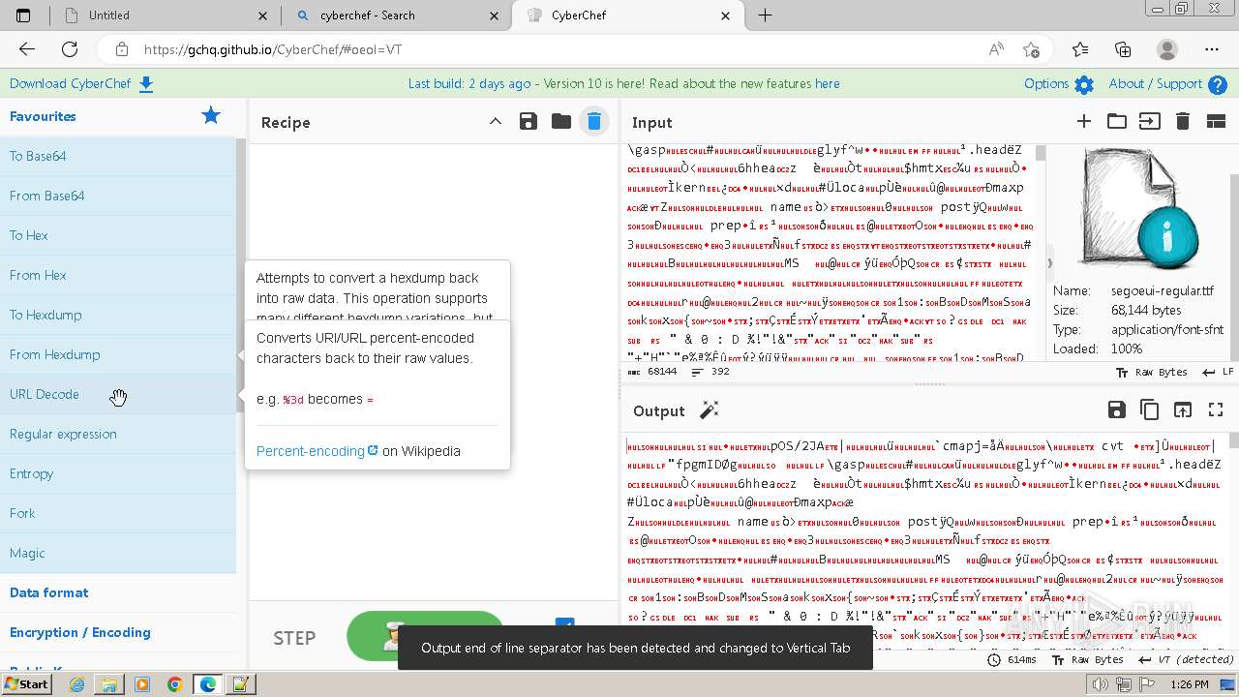Image resolution: width=1239 pixels, height=697 pixels.
Task: Click the Download CyberChef link text
Action: pos(70,84)
